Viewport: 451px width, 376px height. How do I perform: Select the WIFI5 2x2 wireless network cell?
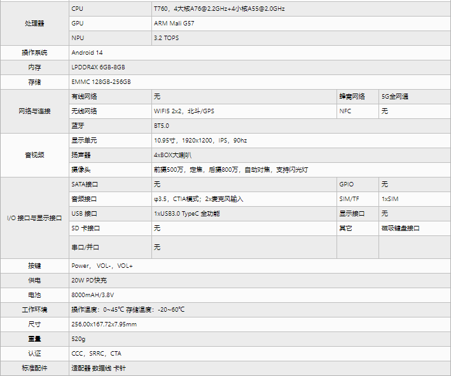244,111
